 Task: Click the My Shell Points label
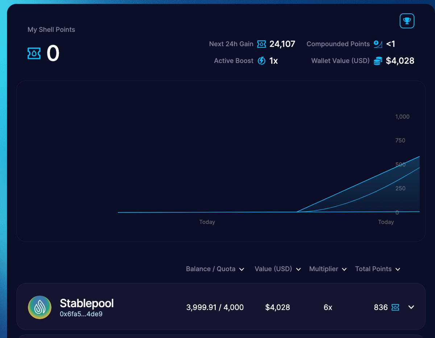point(51,30)
